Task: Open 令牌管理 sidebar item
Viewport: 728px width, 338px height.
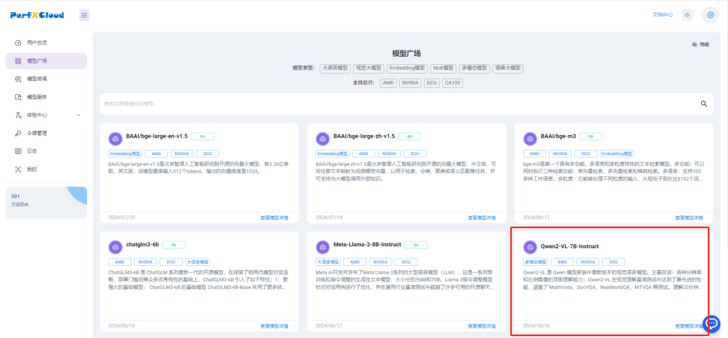Action: tap(47, 133)
